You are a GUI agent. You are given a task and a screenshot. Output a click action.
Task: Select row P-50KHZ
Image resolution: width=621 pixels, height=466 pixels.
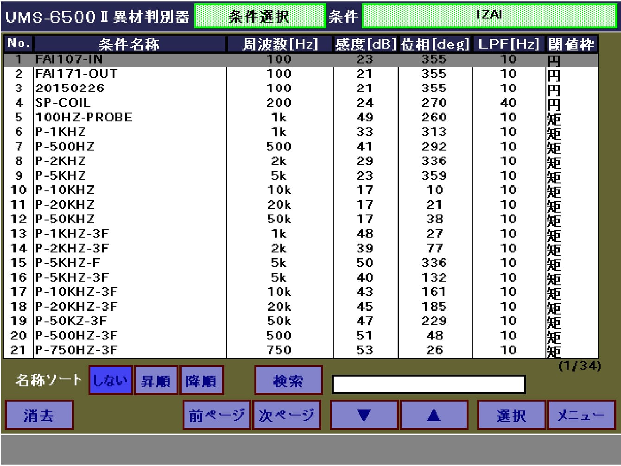point(300,219)
